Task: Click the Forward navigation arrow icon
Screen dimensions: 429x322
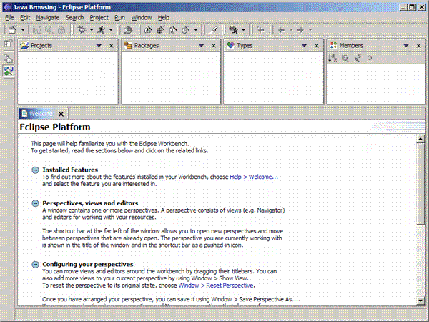Action: click(x=300, y=30)
